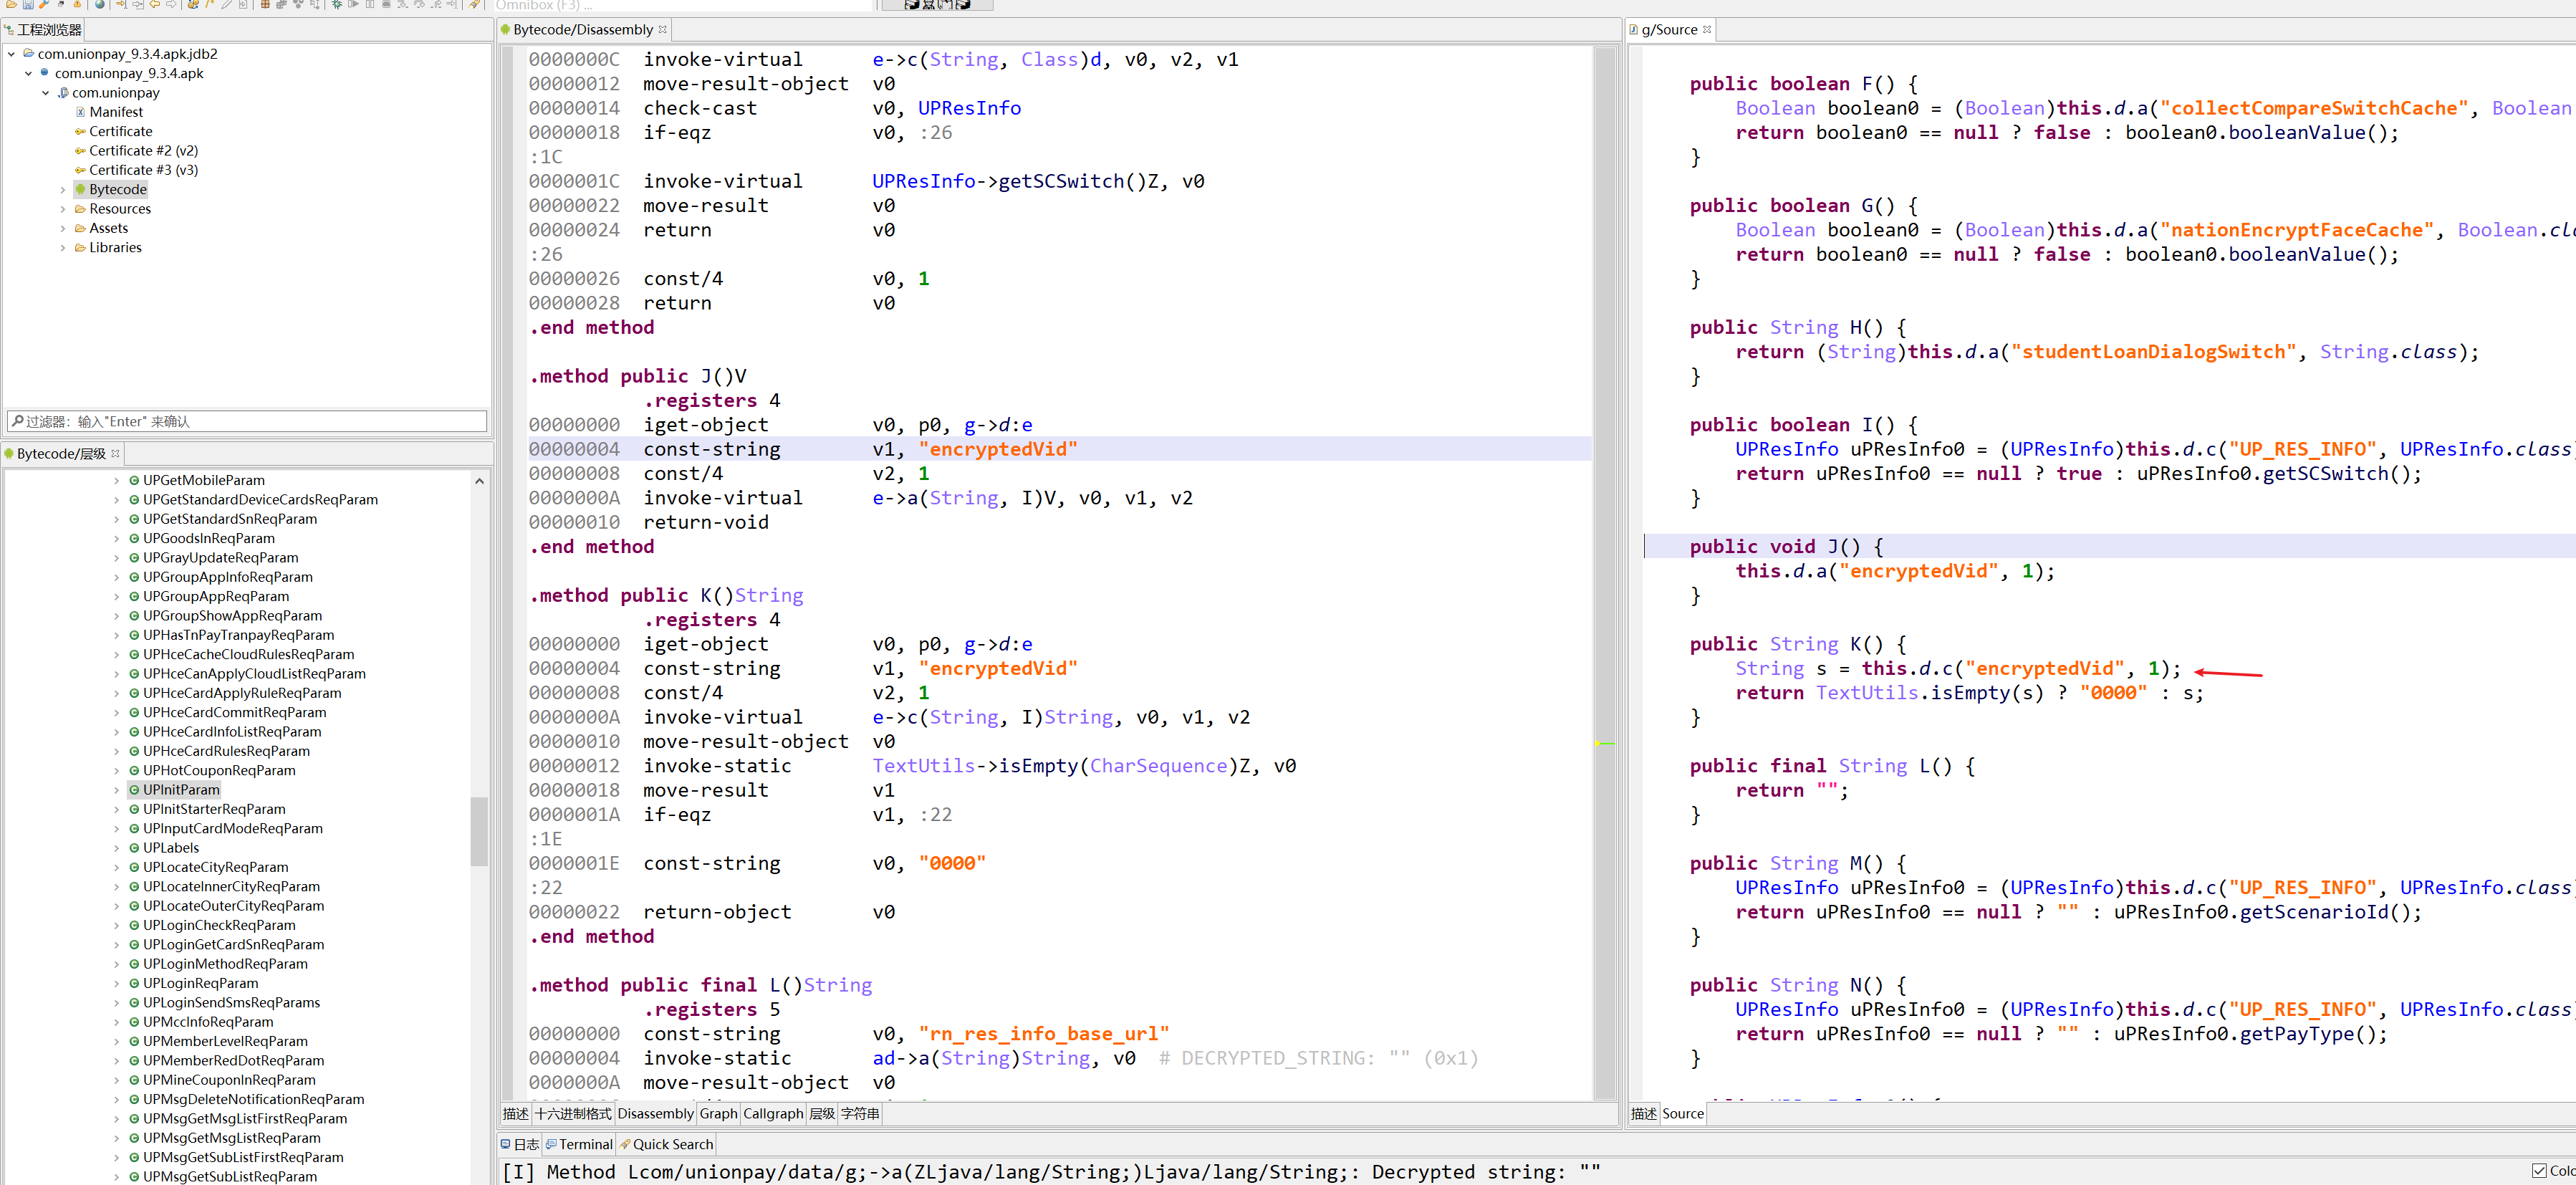Viewport: 2576px width, 1185px height.
Task: Click the debug bug toolbar icon
Action: (337, 4)
